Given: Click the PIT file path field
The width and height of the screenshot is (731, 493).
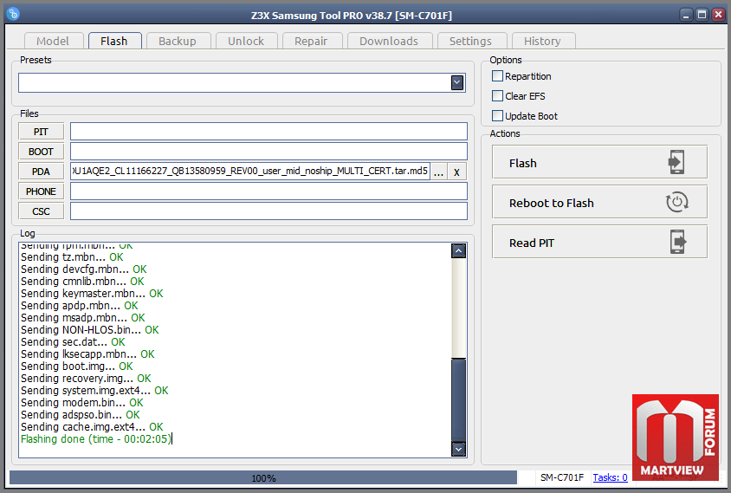Looking at the screenshot, I should point(268,132).
